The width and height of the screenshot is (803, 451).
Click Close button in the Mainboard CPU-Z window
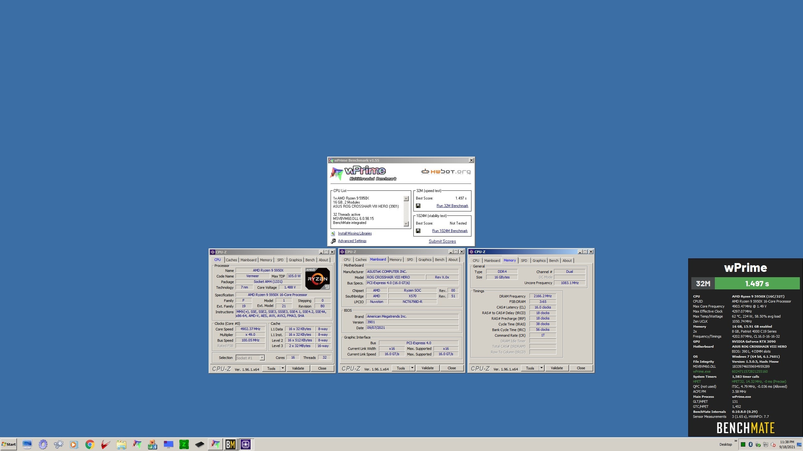452,368
